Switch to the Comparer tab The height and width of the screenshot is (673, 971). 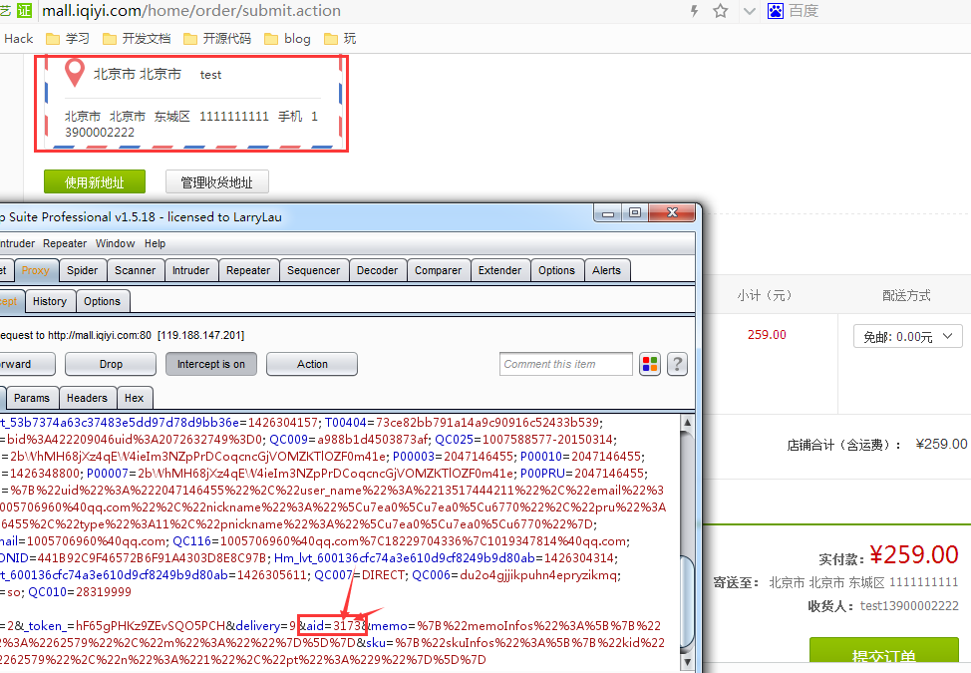point(438,270)
